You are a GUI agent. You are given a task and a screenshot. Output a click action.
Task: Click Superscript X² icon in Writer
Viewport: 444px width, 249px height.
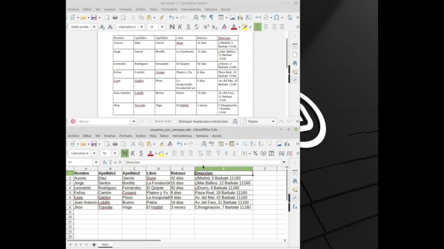(x=206, y=27)
